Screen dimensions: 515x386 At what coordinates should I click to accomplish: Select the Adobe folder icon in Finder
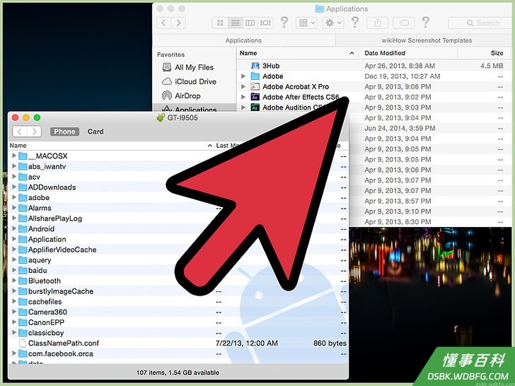[255, 76]
